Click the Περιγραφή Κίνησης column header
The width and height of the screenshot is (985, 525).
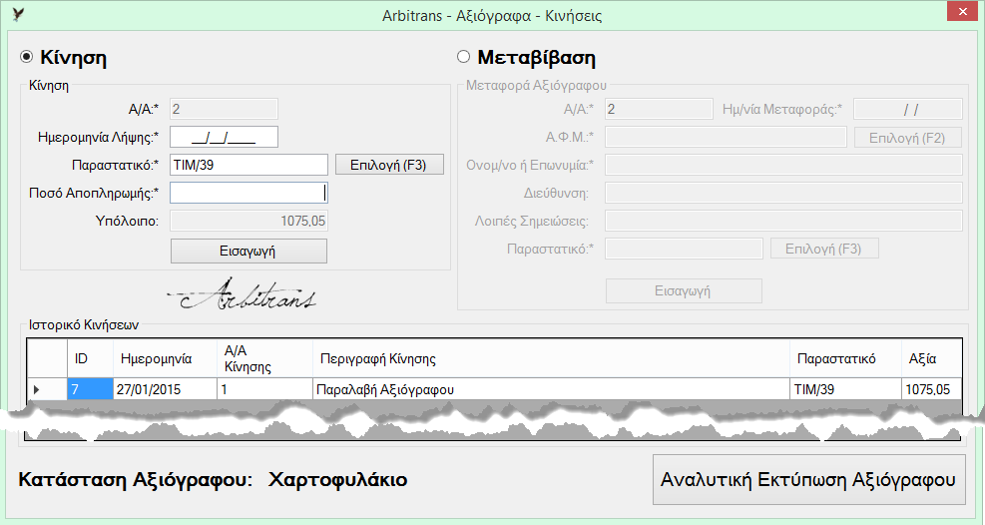[551, 358]
